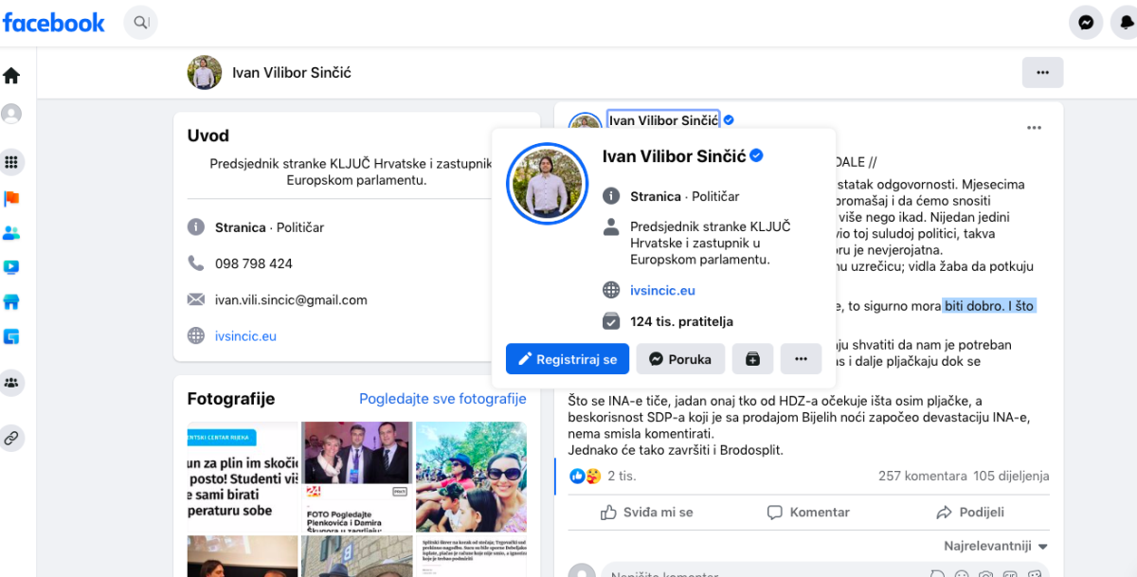
Task: Open Marketplace icon in left sidebar
Action: (11, 302)
